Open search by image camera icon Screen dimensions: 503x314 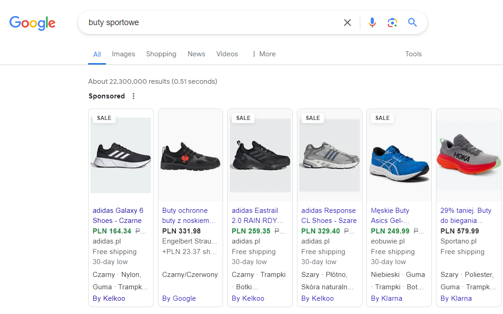click(392, 22)
